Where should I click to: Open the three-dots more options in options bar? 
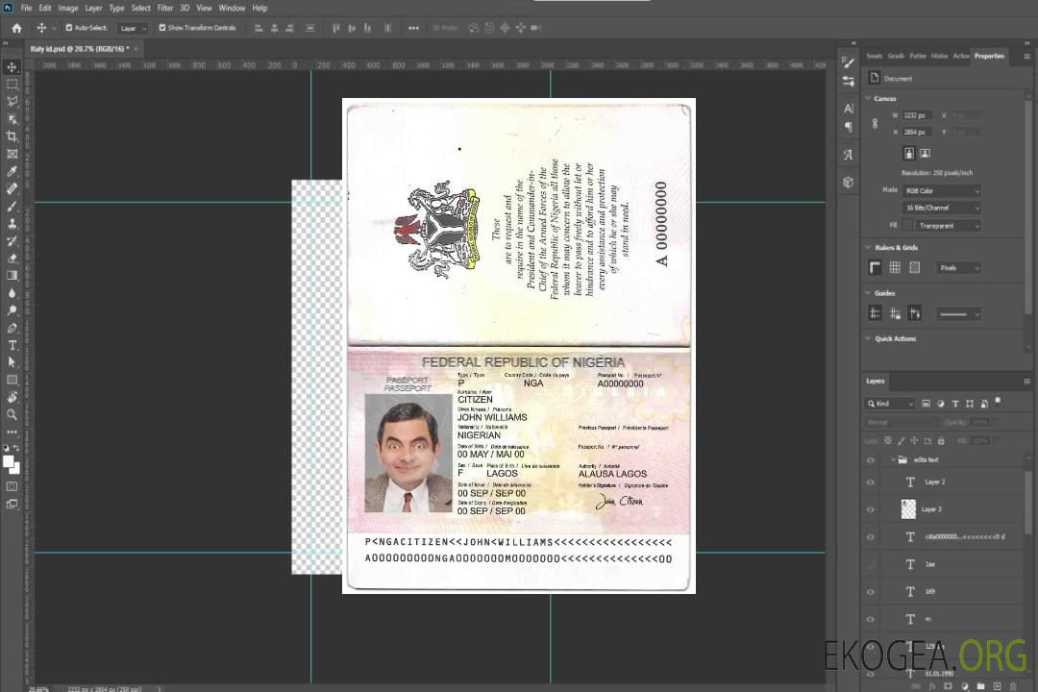pos(413,28)
